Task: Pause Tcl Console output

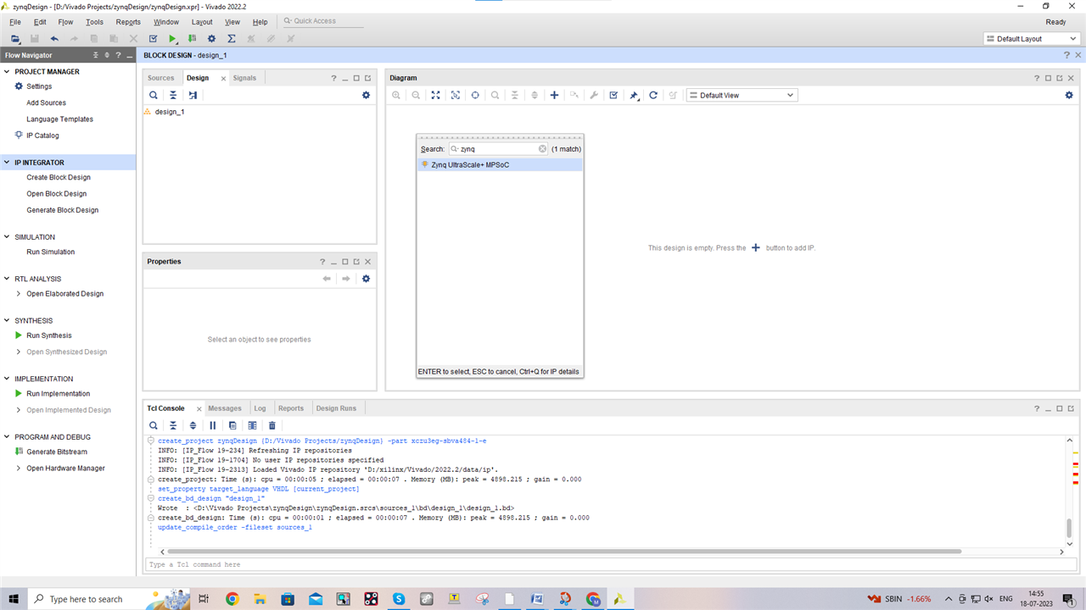Action: (x=213, y=425)
